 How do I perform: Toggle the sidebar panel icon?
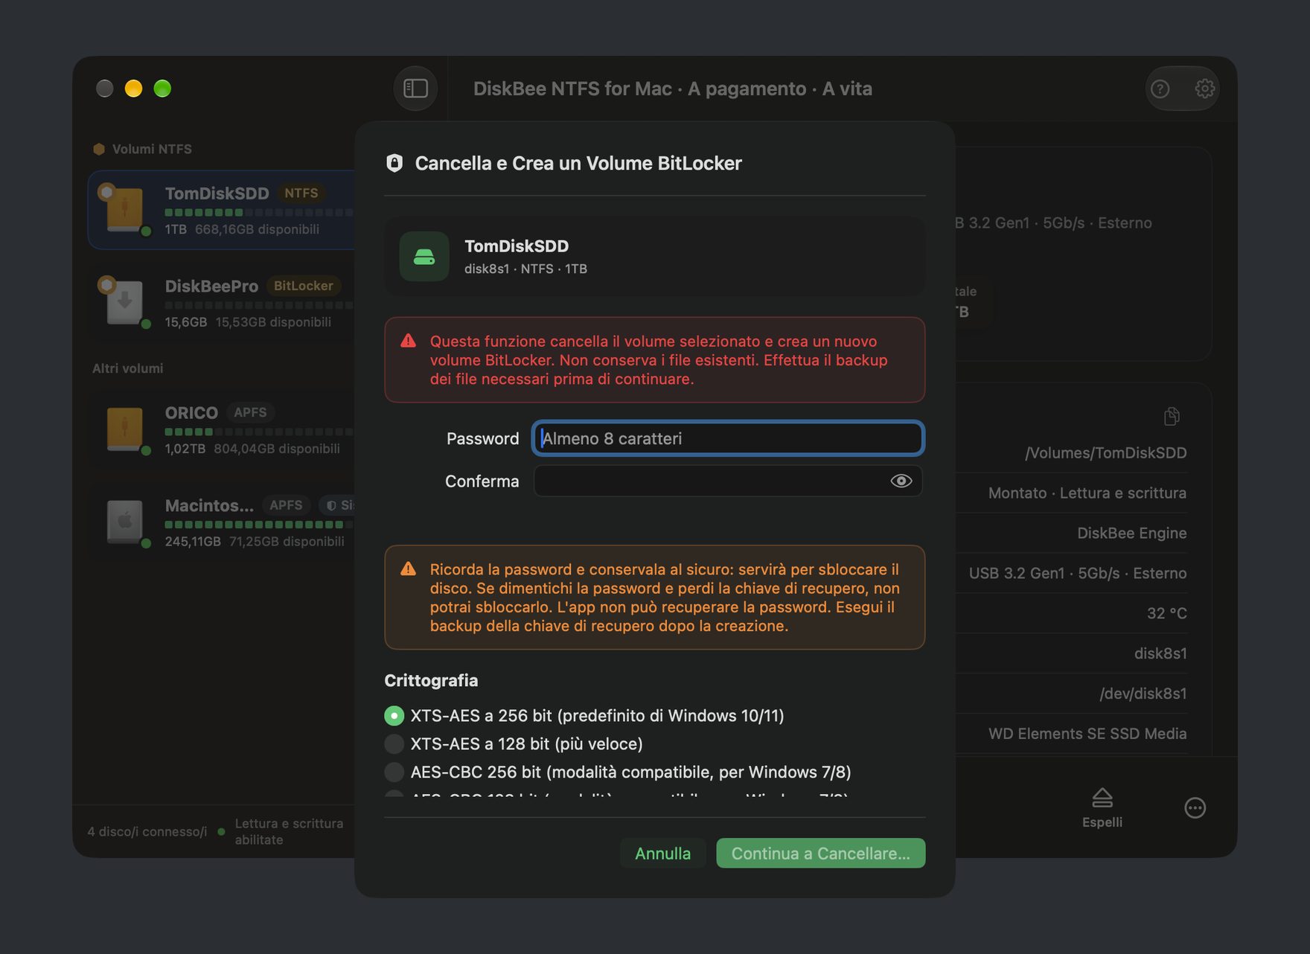(415, 89)
